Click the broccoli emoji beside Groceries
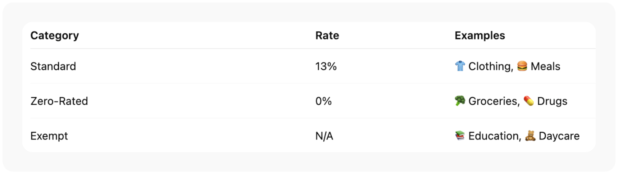 [x=460, y=101]
